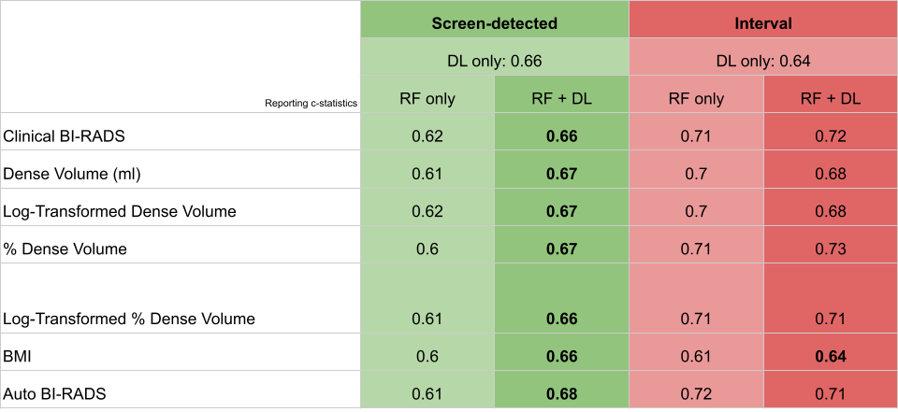This screenshot has height=412, width=898.
Task: Click the Interval column header
Action: (x=762, y=23)
